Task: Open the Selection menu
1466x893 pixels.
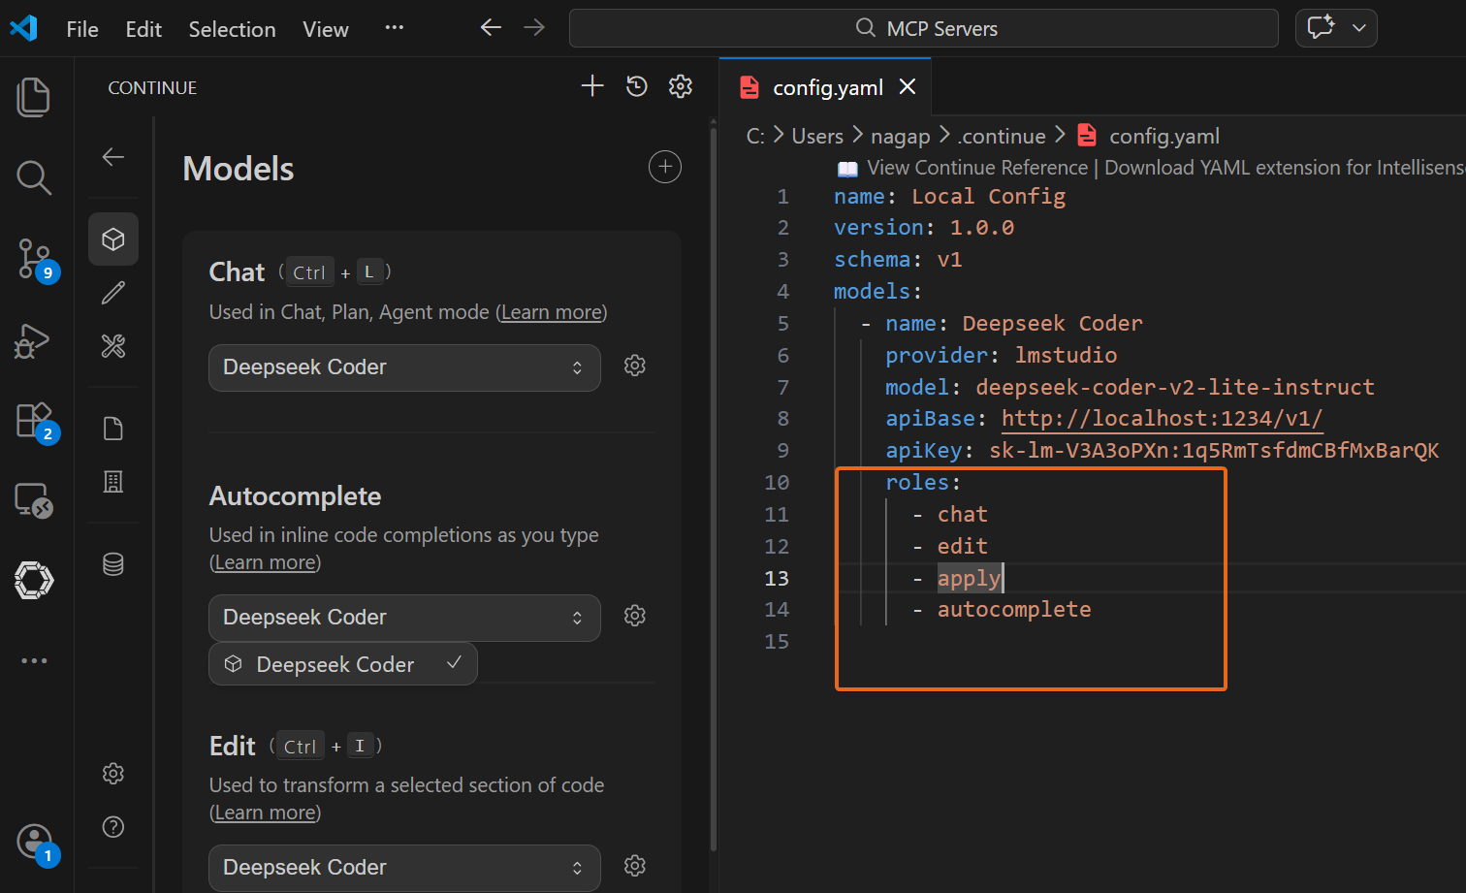Action: 233,29
